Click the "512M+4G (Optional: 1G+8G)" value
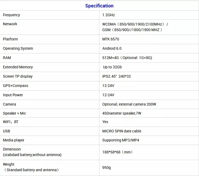 pos(127,58)
